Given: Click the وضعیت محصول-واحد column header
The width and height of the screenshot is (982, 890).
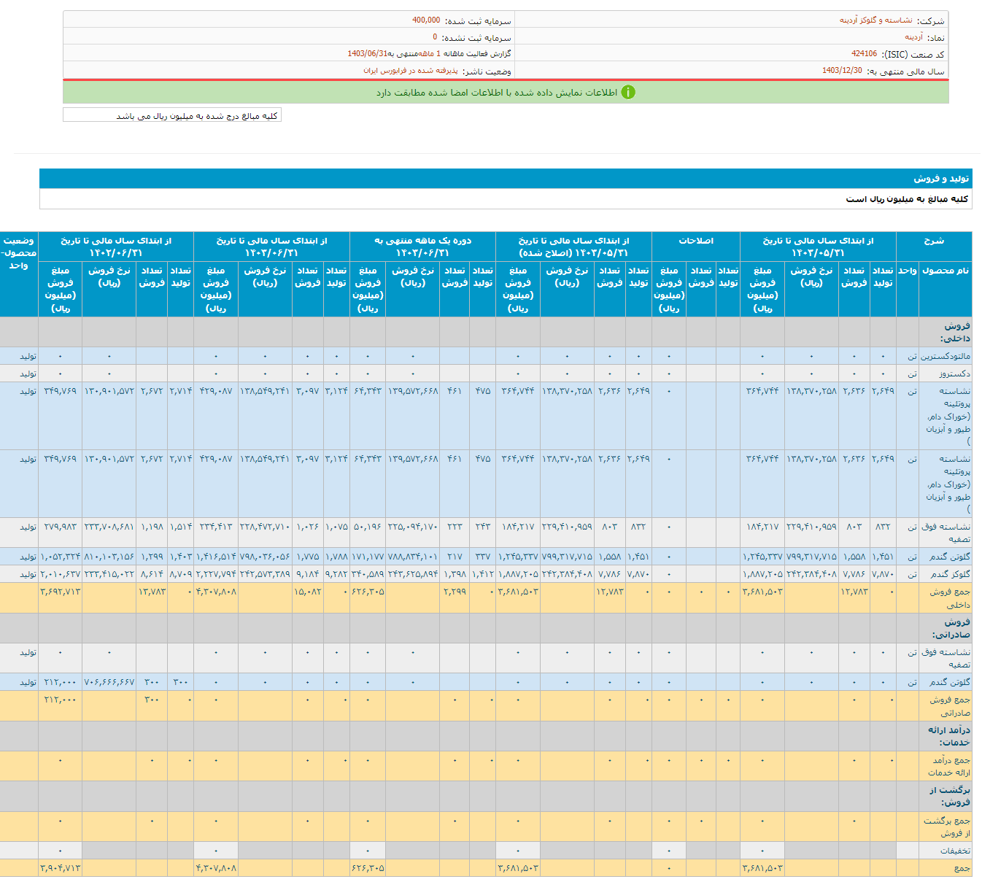Looking at the screenshot, I should (x=19, y=252).
